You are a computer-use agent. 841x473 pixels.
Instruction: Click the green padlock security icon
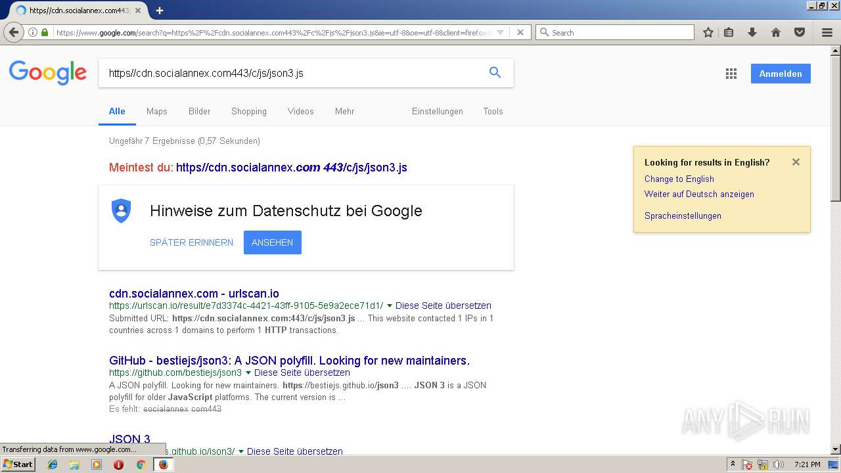pos(45,32)
